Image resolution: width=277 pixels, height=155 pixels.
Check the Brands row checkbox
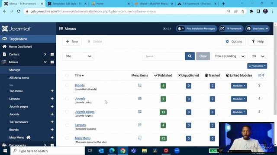tap(67, 85)
